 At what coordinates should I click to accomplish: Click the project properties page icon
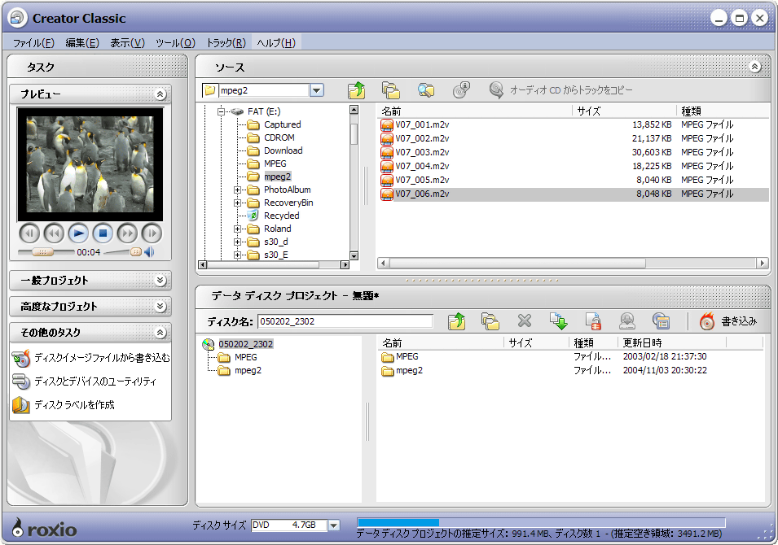pyautogui.click(x=593, y=321)
